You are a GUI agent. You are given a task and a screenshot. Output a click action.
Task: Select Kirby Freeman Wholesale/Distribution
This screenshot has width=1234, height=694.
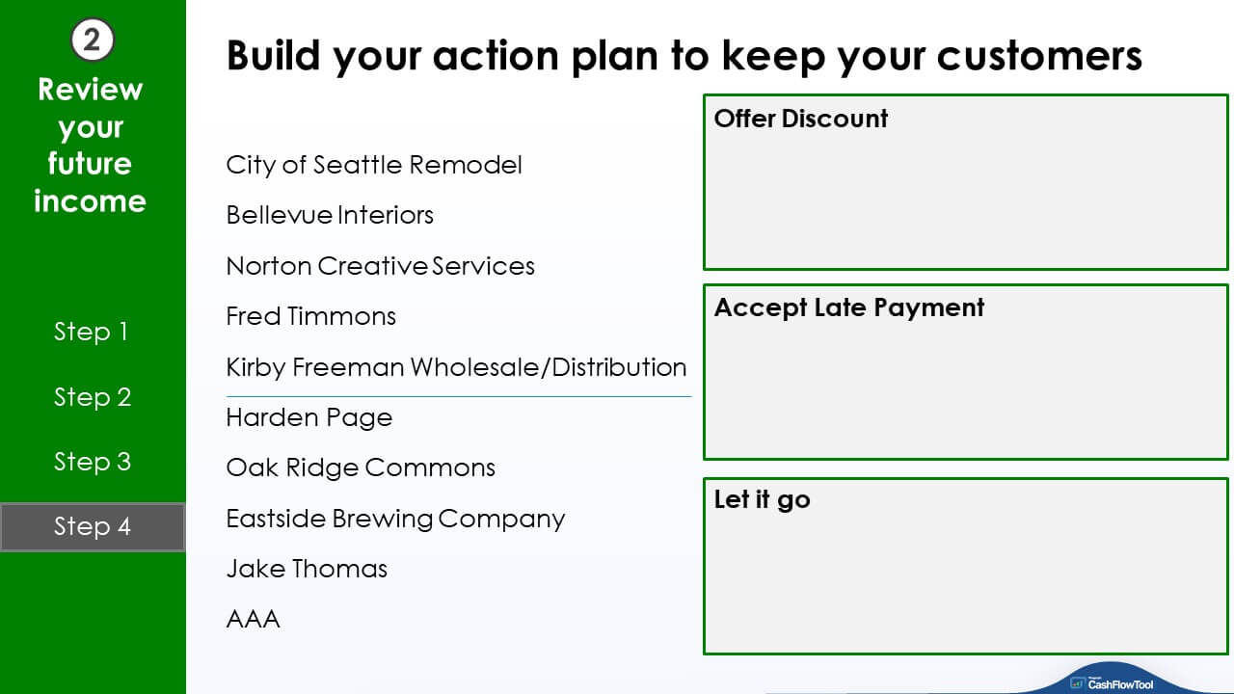[x=456, y=367]
